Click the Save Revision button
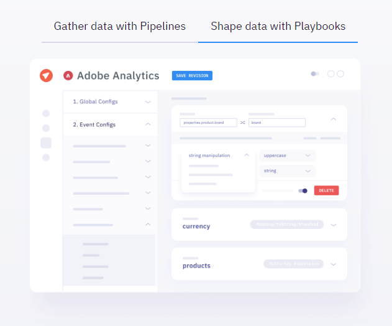Screen dimensions: 392x326 click(x=192, y=76)
